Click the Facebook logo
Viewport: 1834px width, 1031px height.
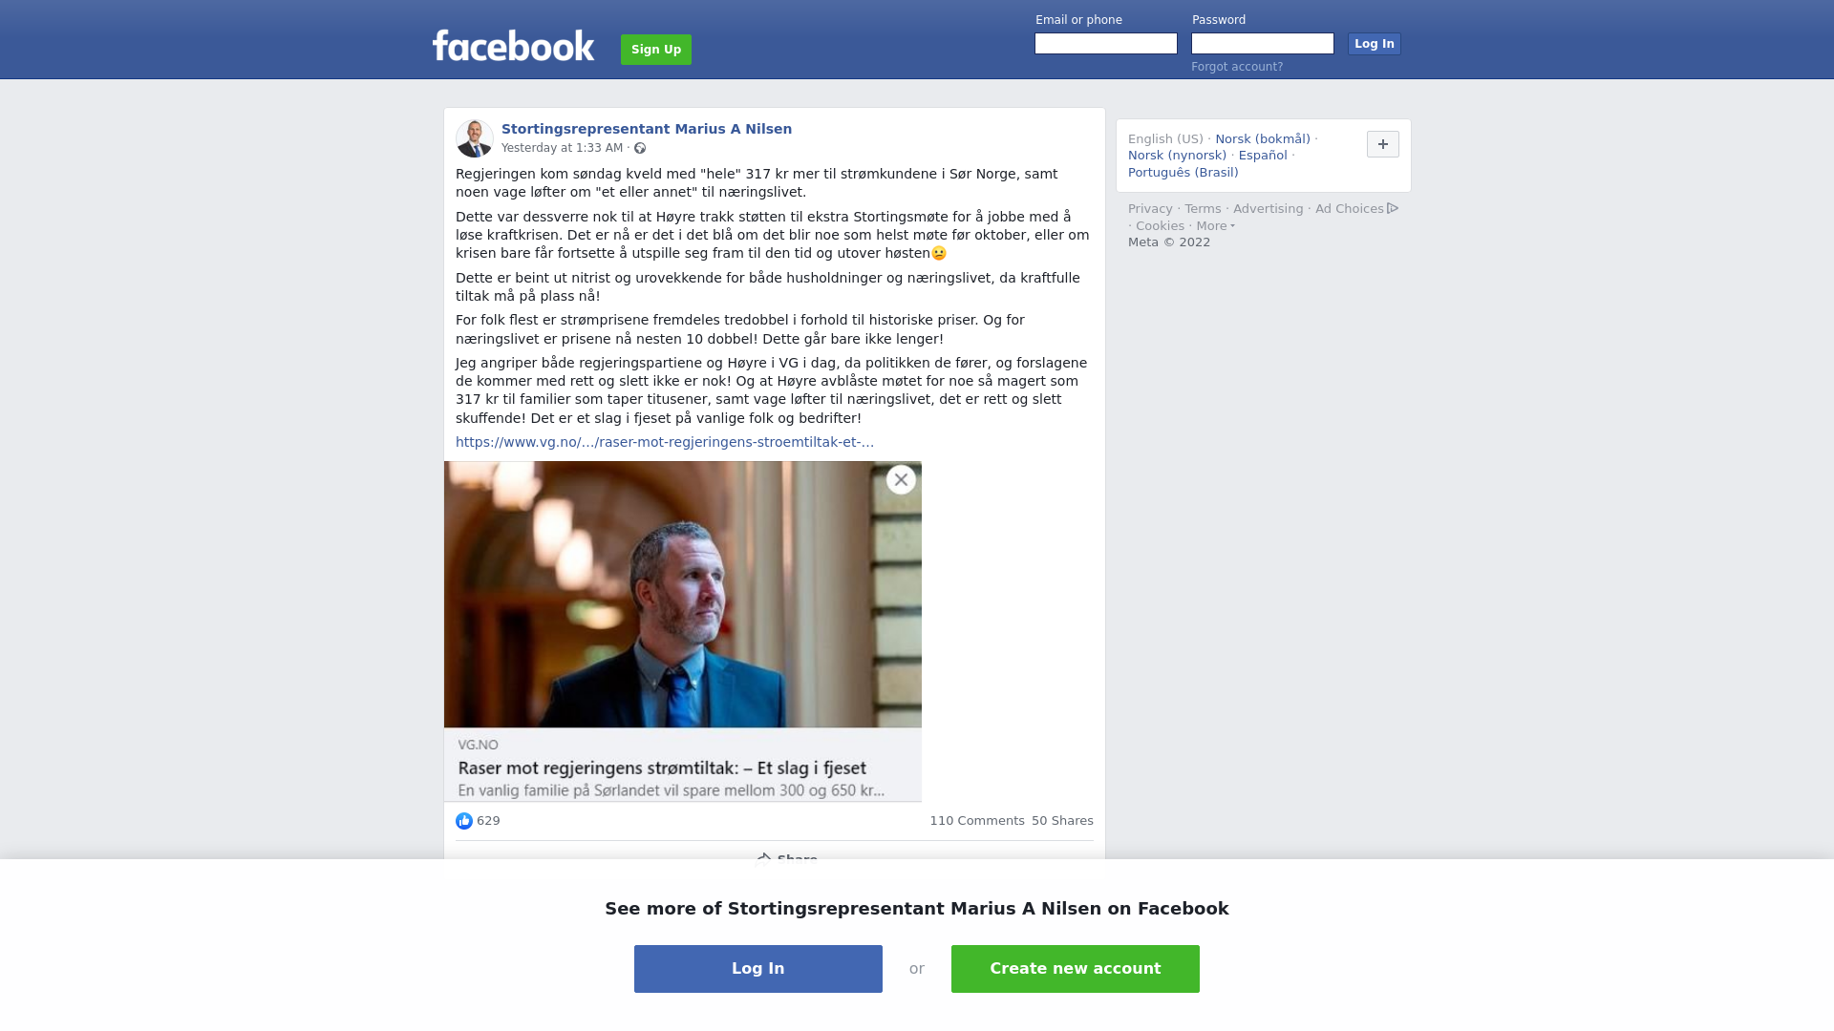pos(513,46)
